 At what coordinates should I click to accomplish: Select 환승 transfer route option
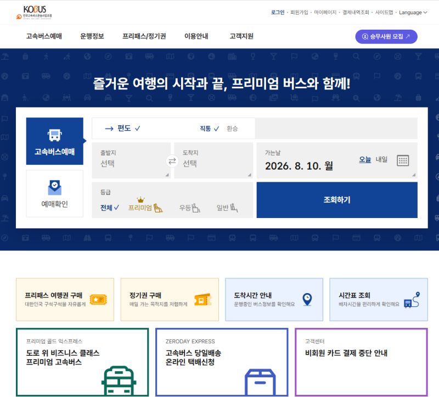point(232,128)
